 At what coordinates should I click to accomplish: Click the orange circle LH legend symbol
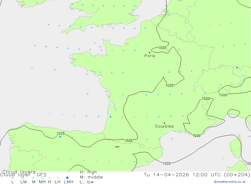pyautogui.click(x=58, y=177)
